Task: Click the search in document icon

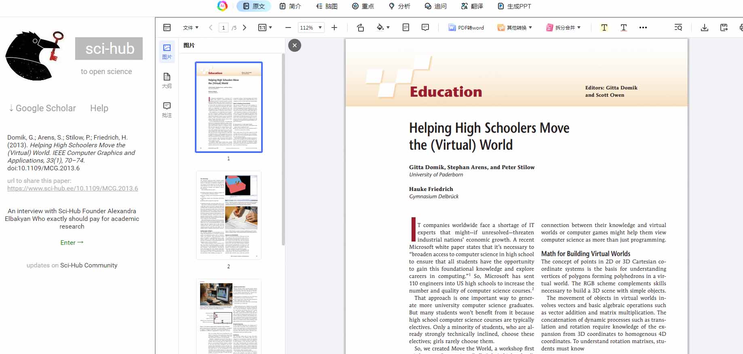Action: (678, 28)
